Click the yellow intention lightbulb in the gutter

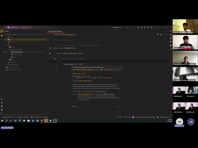pyautogui.click(x=55, y=59)
